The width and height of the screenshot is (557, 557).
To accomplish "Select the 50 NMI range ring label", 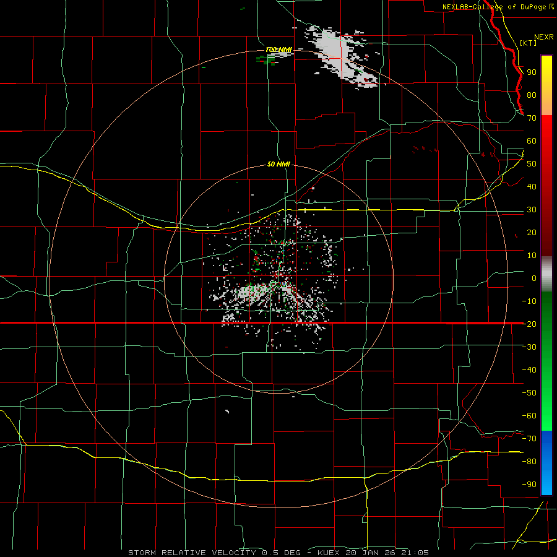I will (278, 164).
